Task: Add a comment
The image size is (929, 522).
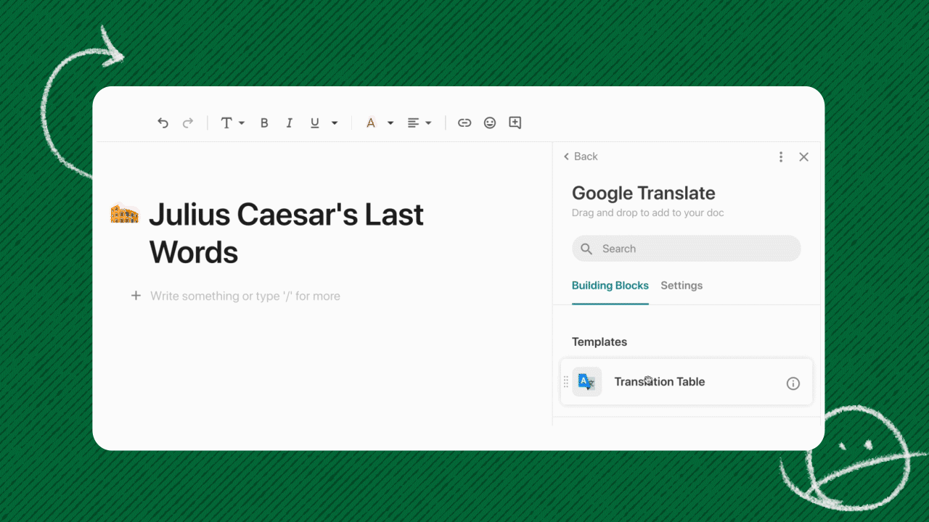Action: point(515,123)
